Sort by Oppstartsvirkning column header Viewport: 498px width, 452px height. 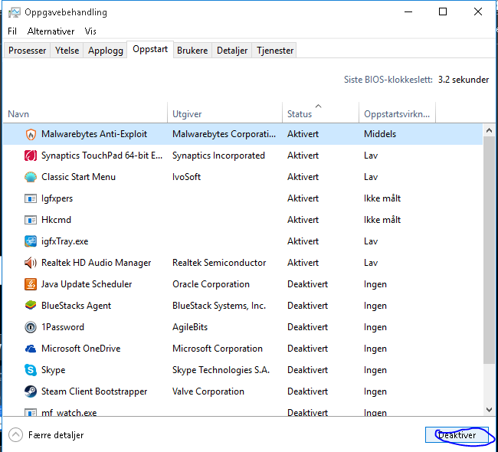(397, 113)
